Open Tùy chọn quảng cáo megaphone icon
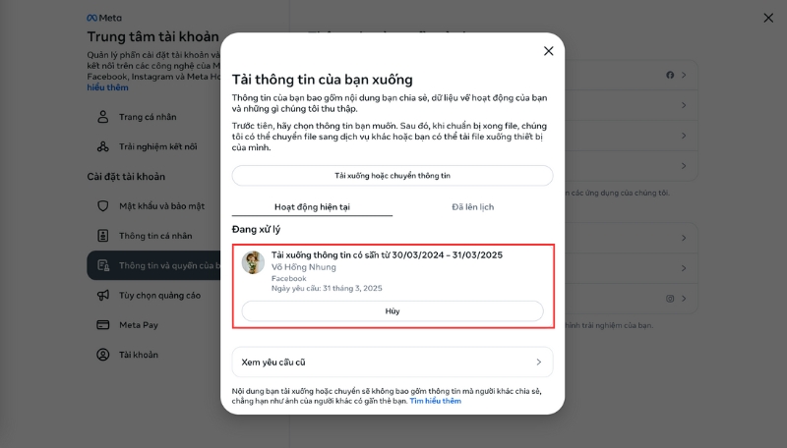This screenshot has width=787, height=448. click(103, 295)
